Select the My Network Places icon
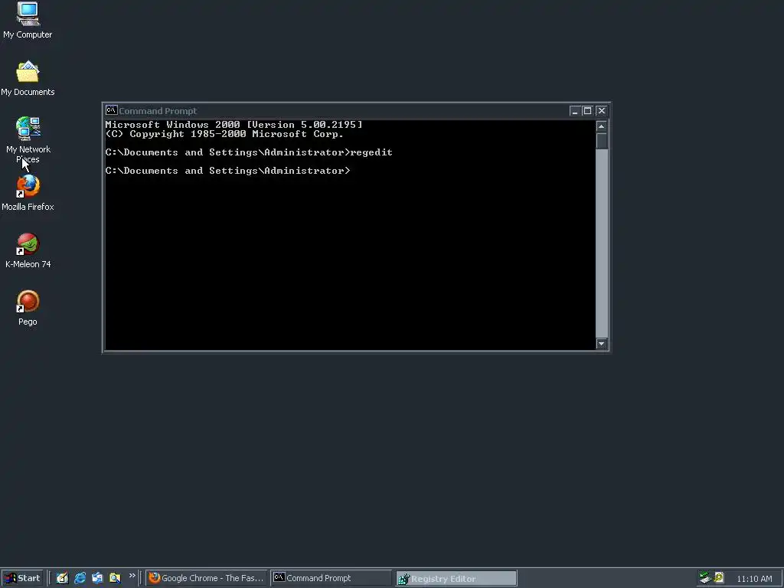 coord(28,139)
